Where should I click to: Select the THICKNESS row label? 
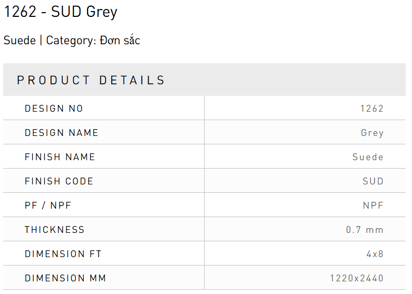tap(55, 230)
